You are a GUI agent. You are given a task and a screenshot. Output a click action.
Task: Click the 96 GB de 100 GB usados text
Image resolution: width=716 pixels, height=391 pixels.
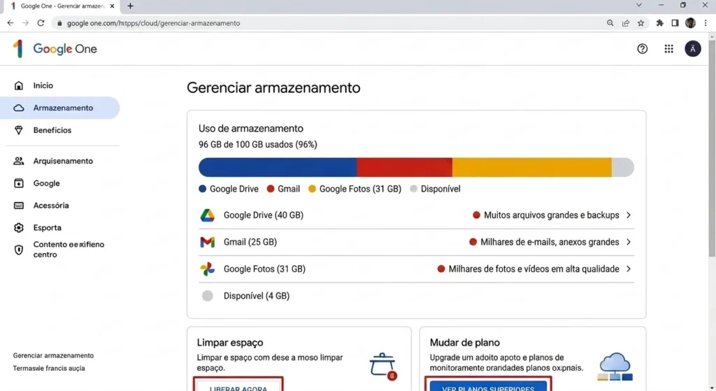[257, 144]
